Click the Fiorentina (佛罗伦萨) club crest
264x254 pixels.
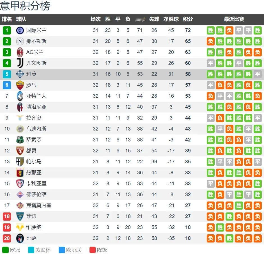(20, 194)
